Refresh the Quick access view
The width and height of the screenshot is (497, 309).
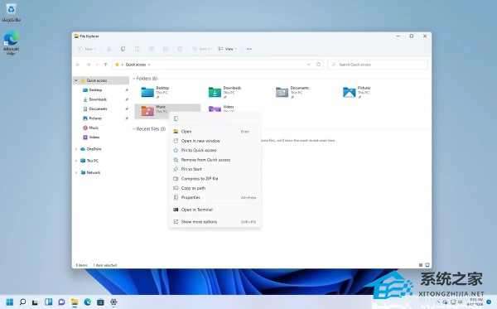pyautogui.click(x=318, y=65)
